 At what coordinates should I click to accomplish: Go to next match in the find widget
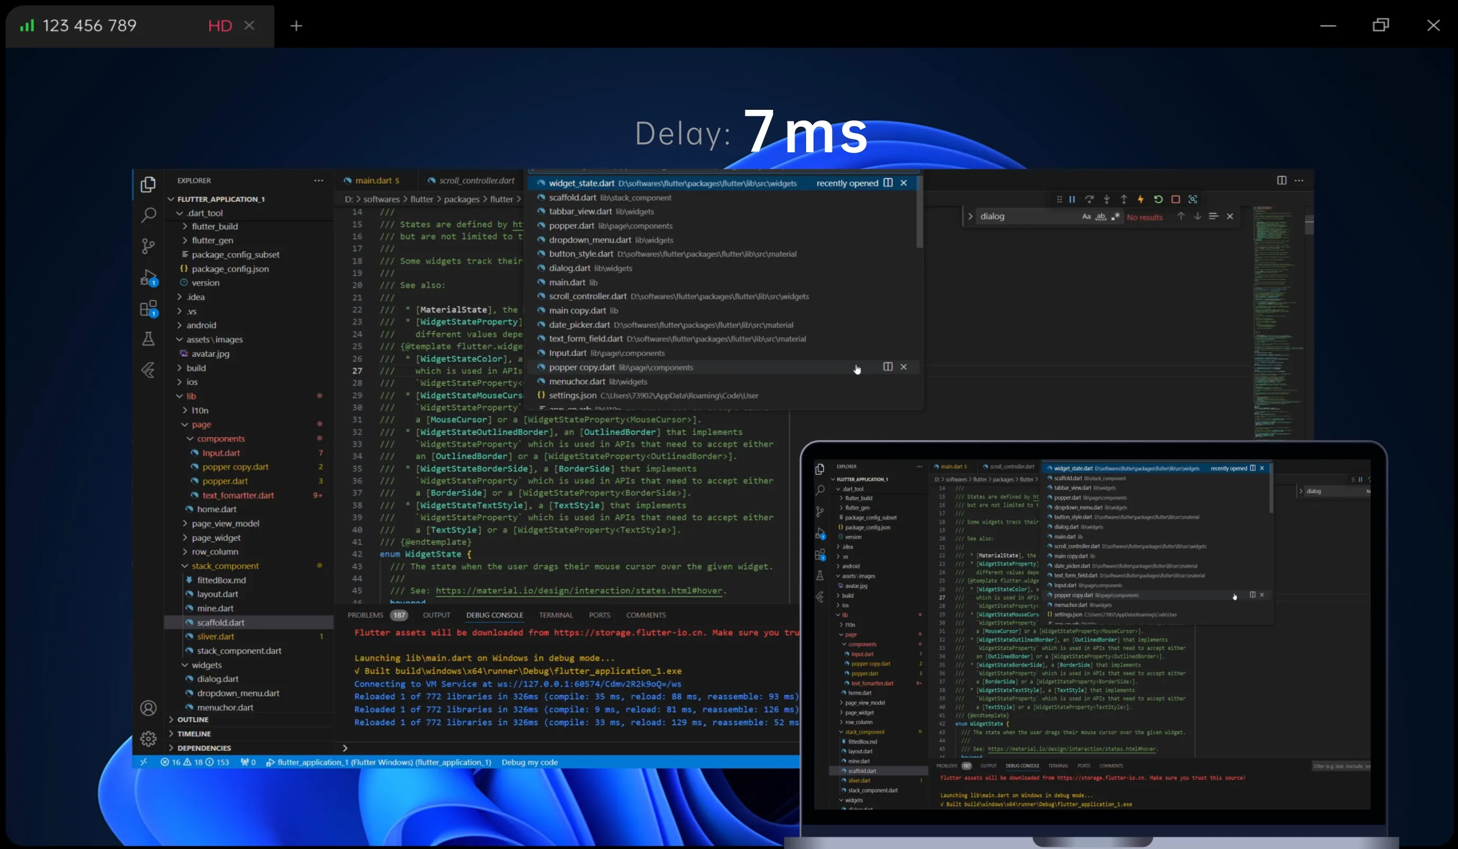(1197, 216)
